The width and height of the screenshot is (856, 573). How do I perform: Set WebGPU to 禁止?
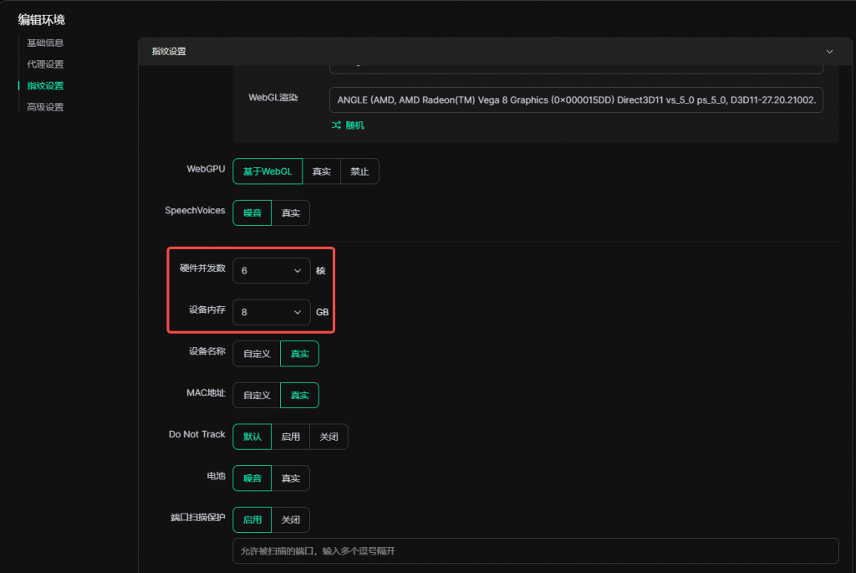(x=359, y=171)
